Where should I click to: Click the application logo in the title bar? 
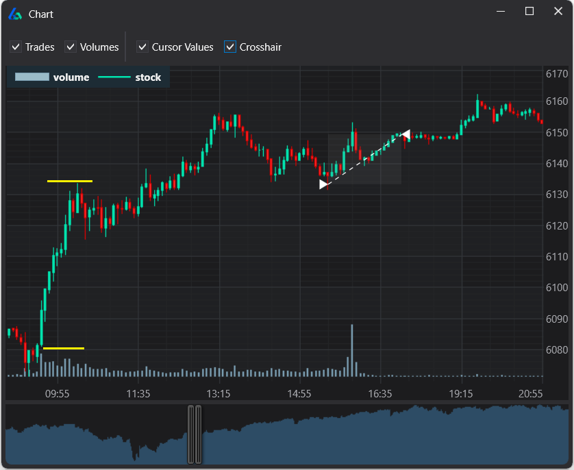point(14,14)
